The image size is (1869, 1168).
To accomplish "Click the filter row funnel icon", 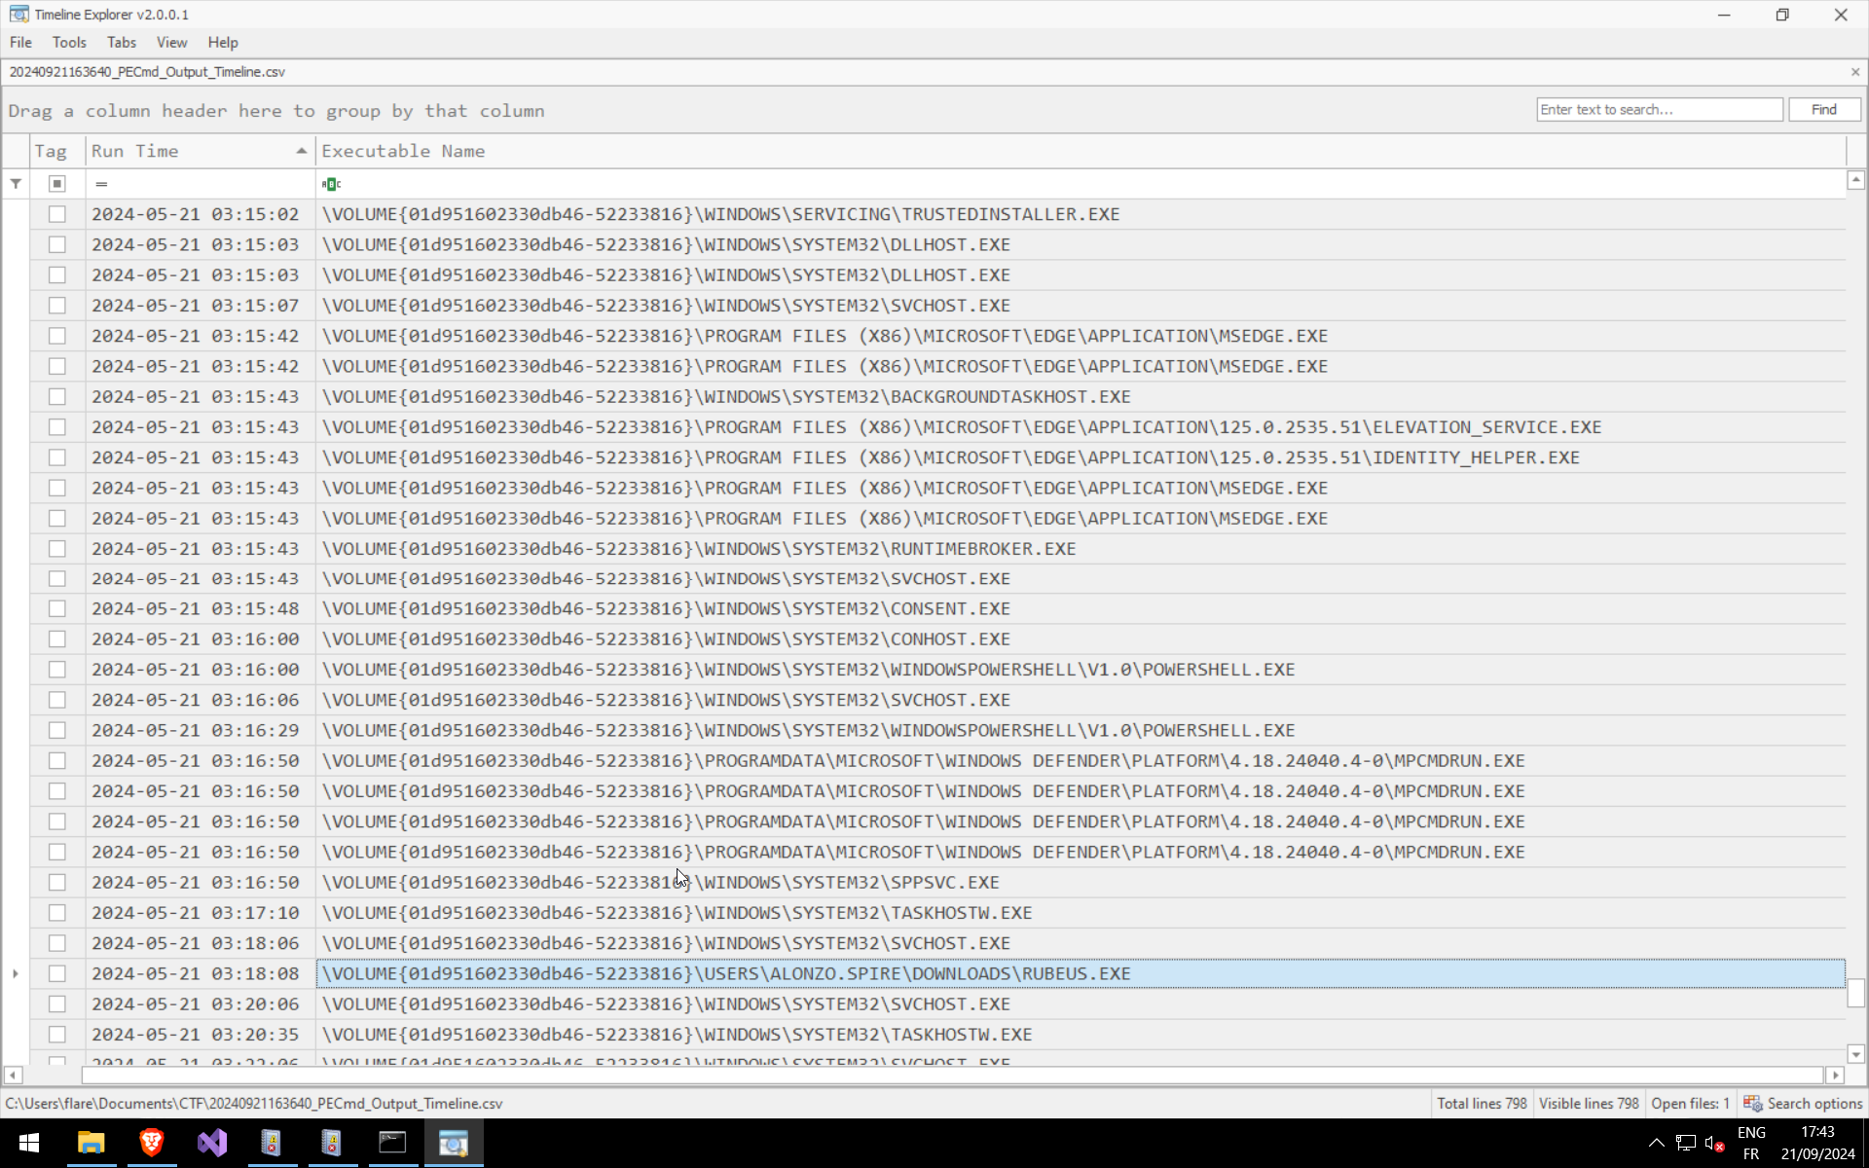I will pyautogui.click(x=16, y=183).
